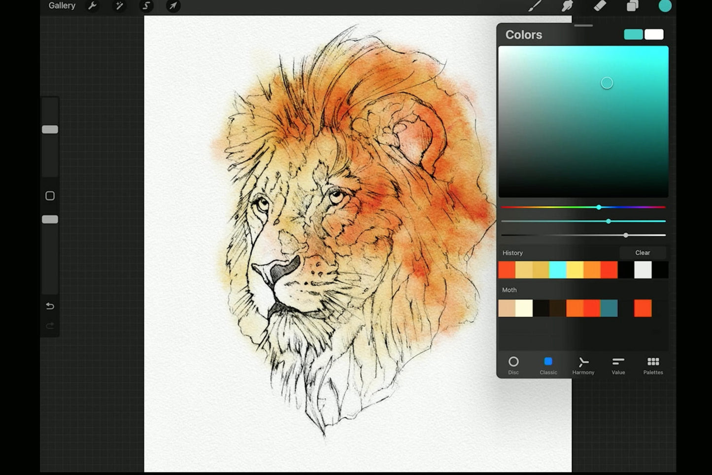Open the Value color tab

pos(618,366)
